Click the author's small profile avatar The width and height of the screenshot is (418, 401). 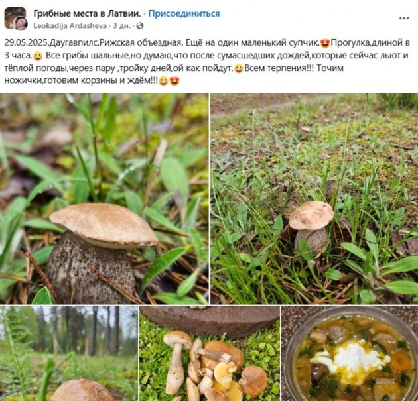[x=21, y=23]
